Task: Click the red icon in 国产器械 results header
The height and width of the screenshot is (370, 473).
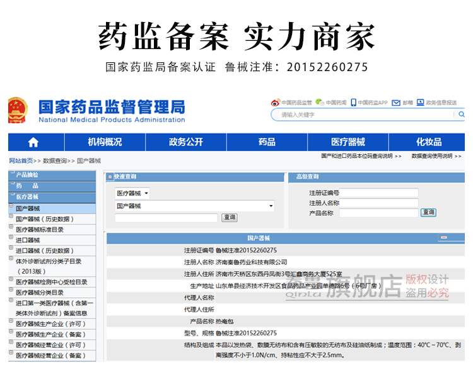Action: click(444, 237)
